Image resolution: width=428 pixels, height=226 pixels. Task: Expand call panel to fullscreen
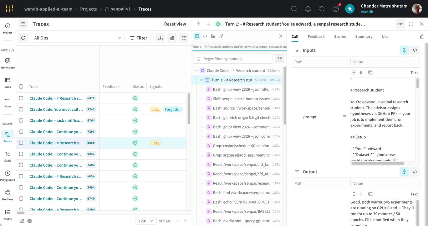(x=411, y=24)
